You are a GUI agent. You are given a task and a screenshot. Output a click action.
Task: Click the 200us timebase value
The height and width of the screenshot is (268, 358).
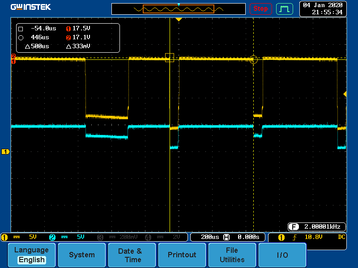(210, 237)
